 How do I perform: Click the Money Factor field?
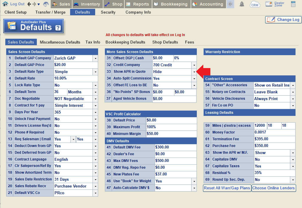tap(275, 132)
